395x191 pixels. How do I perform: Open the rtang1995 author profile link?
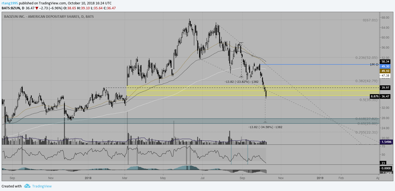tap(10, 3)
